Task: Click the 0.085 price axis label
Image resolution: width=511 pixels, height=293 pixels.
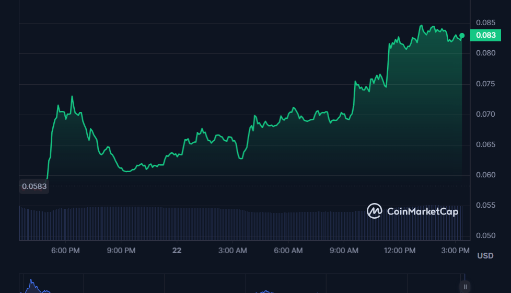Action: pyautogui.click(x=485, y=22)
